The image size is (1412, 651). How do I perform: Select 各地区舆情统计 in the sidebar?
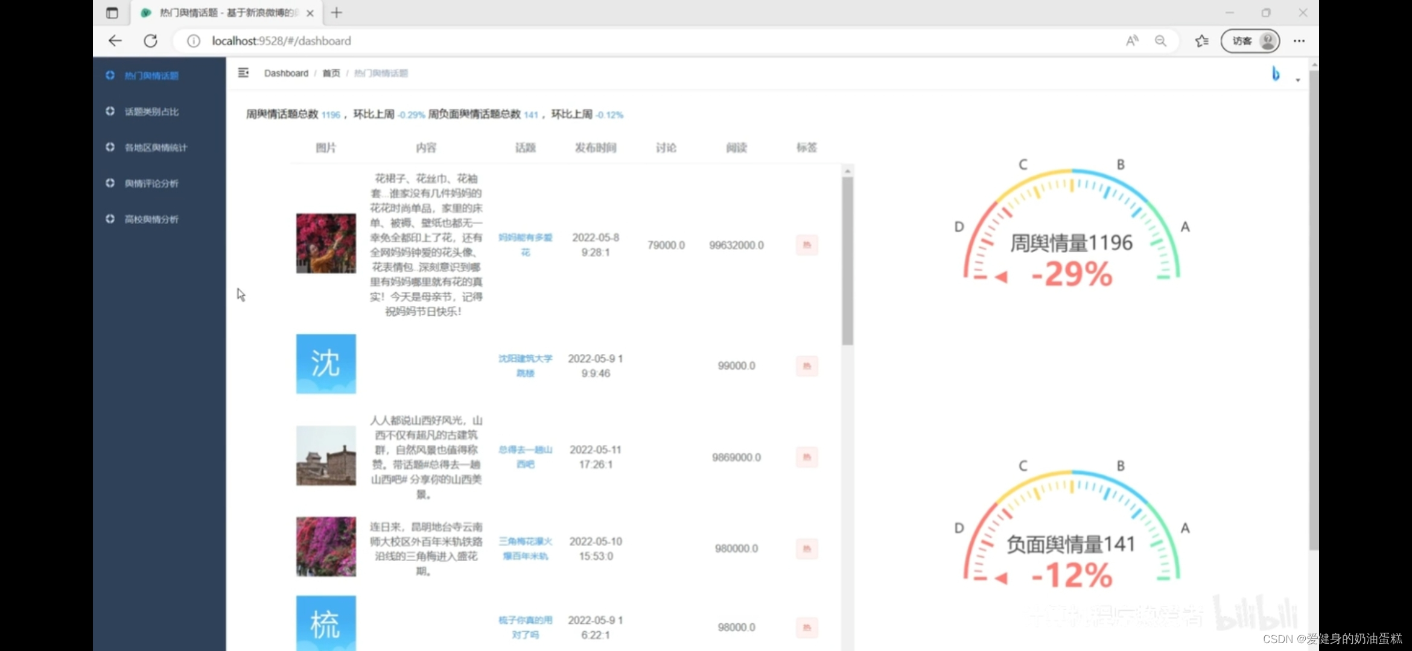pyautogui.click(x=156, y=148)
